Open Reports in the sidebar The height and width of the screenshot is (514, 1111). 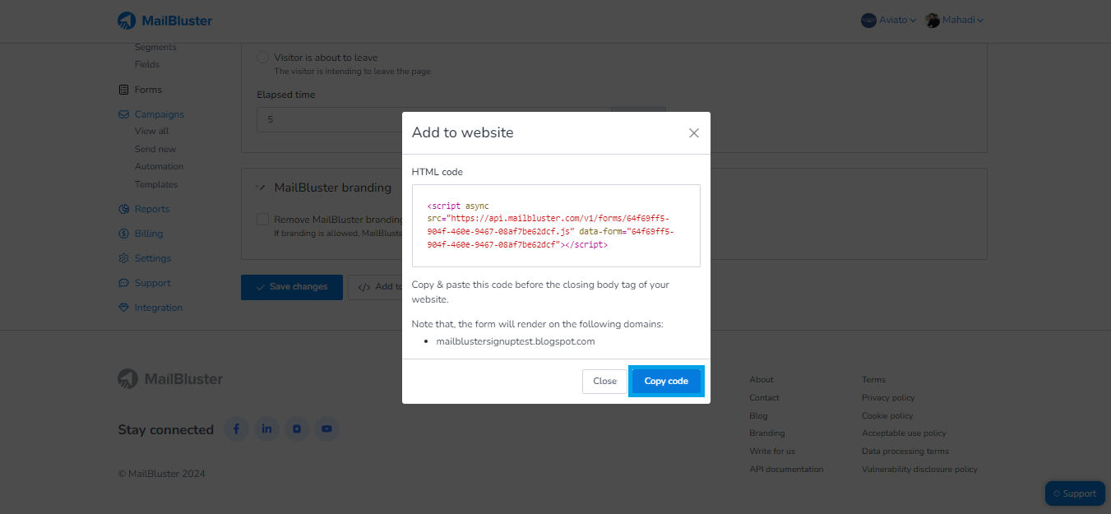tap(152, 209)
